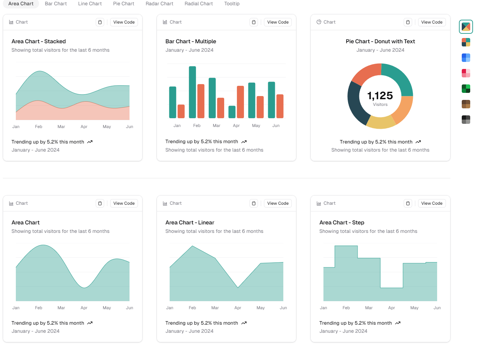Copy code for Bar Chart - Multiple card
Screen dimensions: 479x350
[254, 22]
